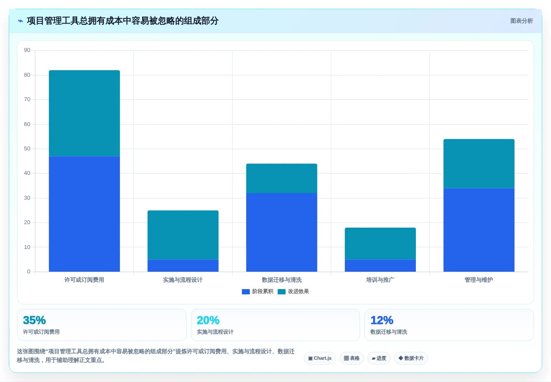Click the x-axis label 管理与维护
551x382 pixels.
pos(479,280)
